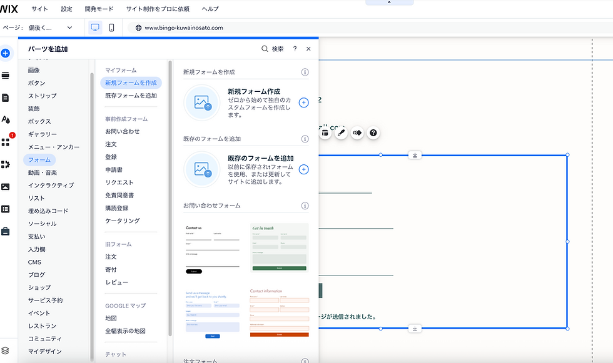Viewport: 613px width, 363px height.
Task: Click the WIX logo
Action: [9, 9]
